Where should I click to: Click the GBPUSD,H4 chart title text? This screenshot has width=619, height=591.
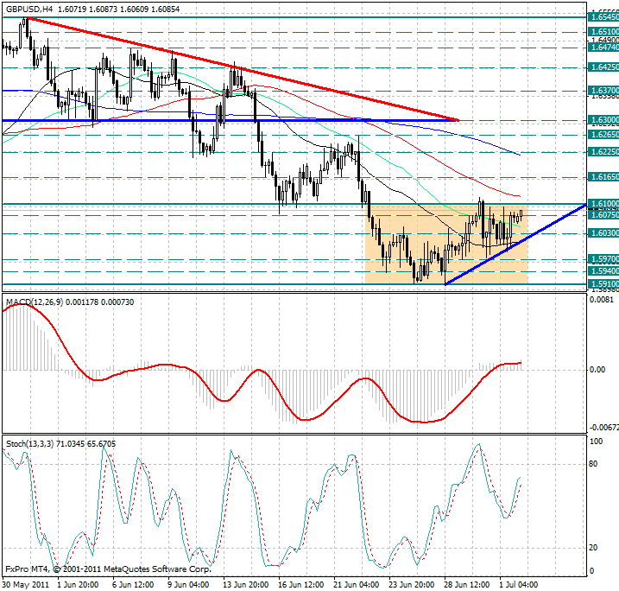pyautogui.click(x=28, y=8)
